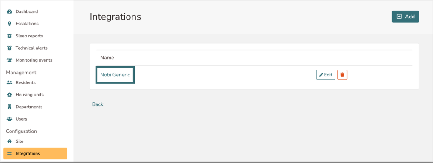Click the Name column header
This screenshot has width=433, height=163.
tap(107, 58)
